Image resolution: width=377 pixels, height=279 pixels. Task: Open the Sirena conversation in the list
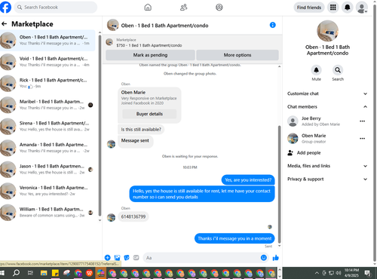[48, 126]
